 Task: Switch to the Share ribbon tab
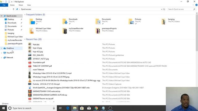coord(21,5)
